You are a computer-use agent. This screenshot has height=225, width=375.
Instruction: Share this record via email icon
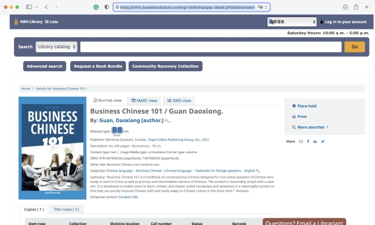point(301,141)
